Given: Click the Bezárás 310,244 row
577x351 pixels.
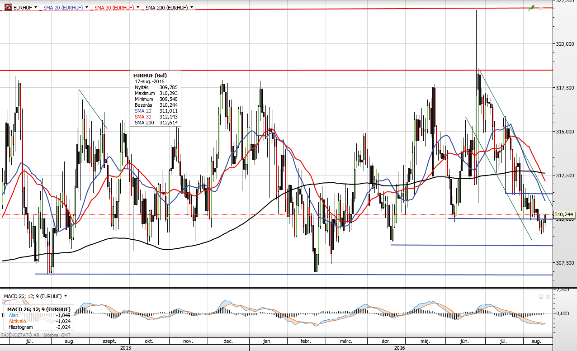Looking at the screenshot, I should tap(156, 105).
